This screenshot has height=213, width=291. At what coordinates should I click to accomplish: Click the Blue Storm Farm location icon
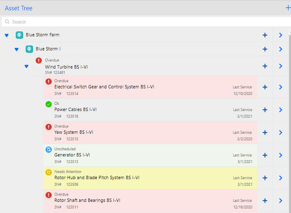[x=19, y=35]
